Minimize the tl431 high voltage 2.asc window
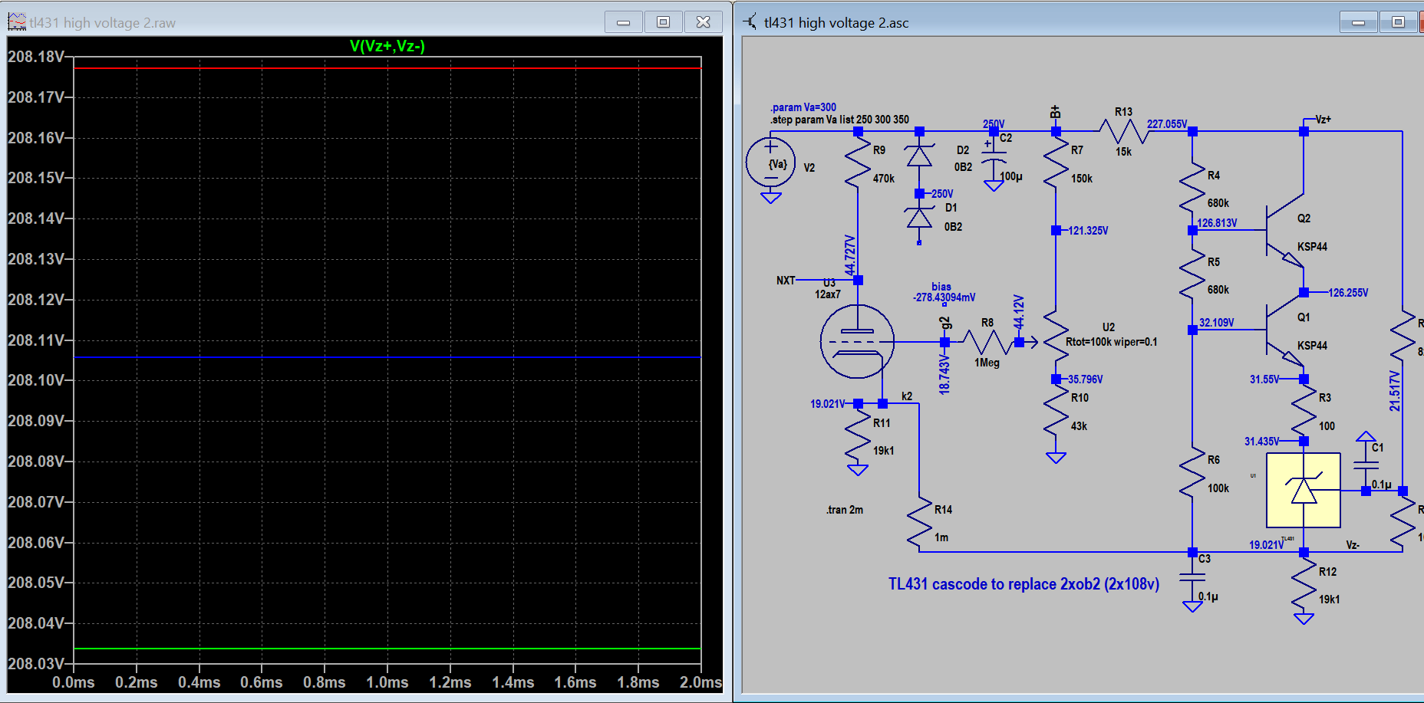 pyautogui.click(x=1359, y=22)
